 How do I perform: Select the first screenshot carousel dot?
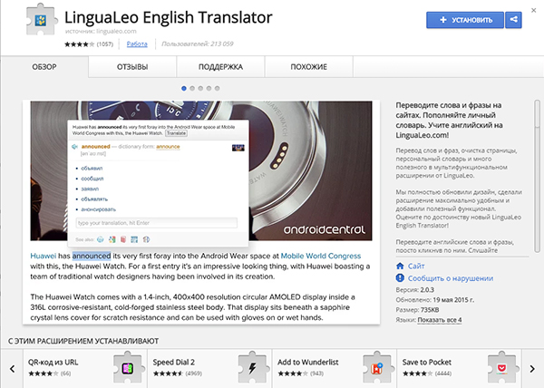(x=184, y=89)
